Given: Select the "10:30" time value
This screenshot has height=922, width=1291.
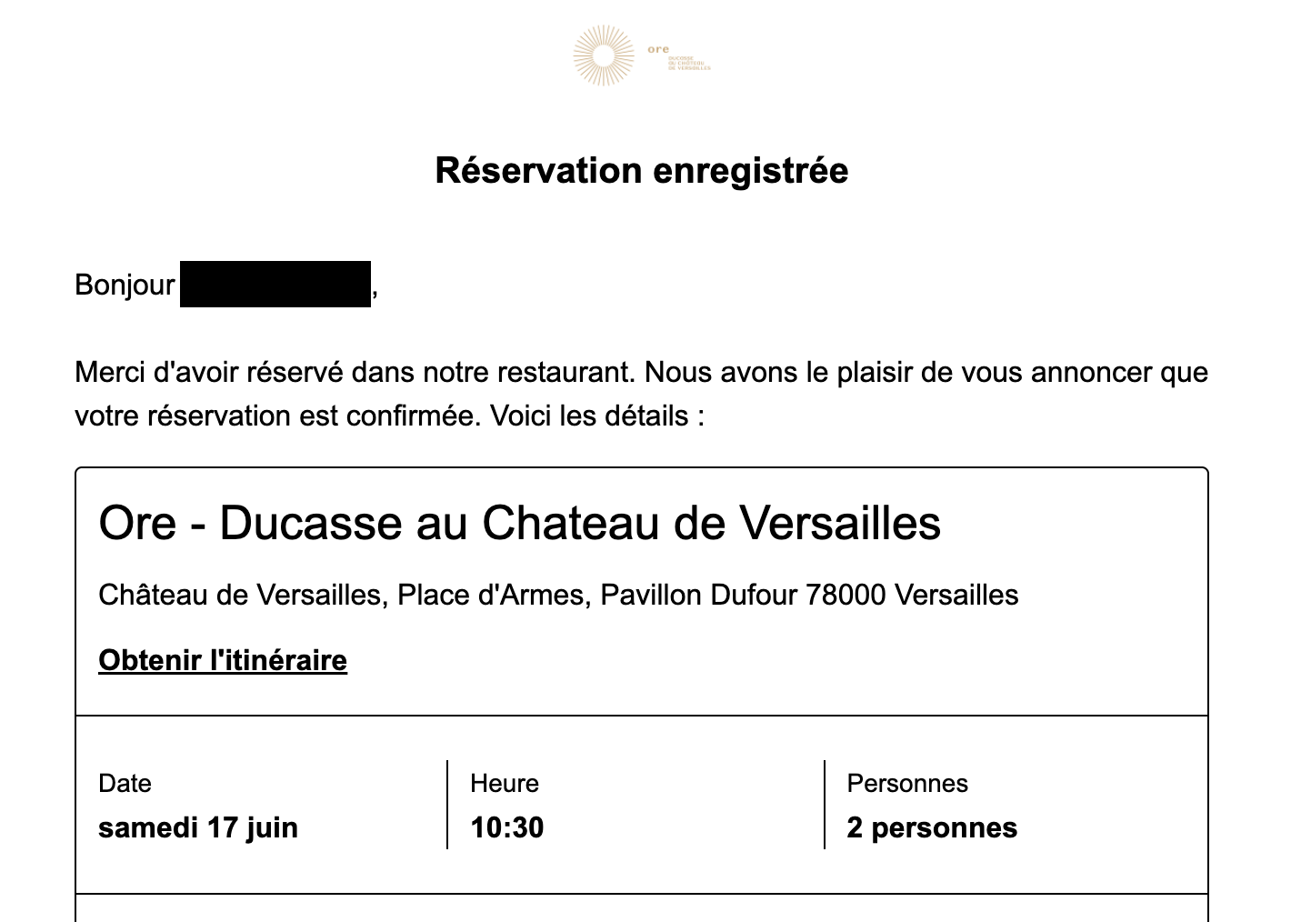Looking at the screenshot, I should click(507, 827).
